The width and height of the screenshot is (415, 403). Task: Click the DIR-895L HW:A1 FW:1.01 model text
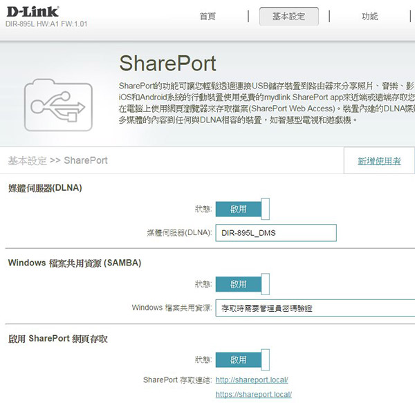(46, 24)
